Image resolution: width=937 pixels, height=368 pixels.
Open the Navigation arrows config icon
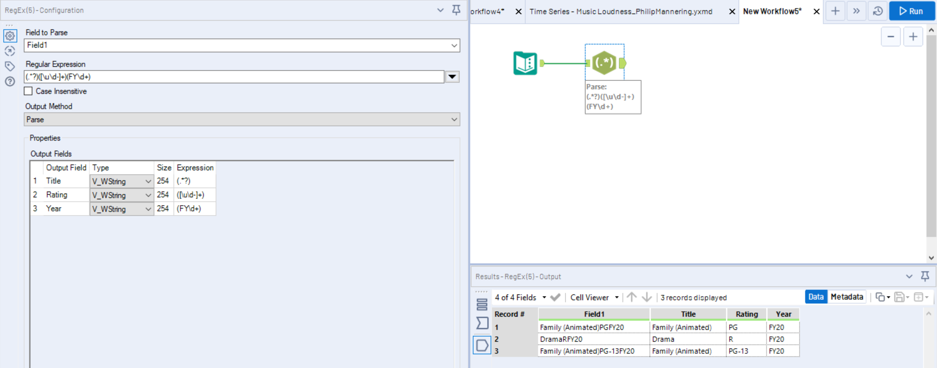[x=10, y=51]
